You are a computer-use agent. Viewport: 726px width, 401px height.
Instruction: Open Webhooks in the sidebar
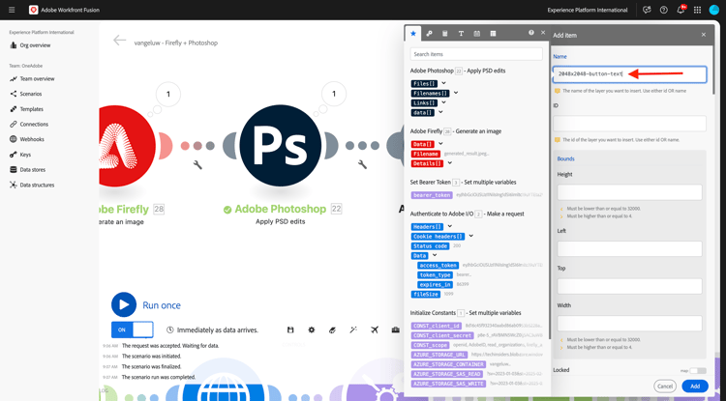point(32,139)
